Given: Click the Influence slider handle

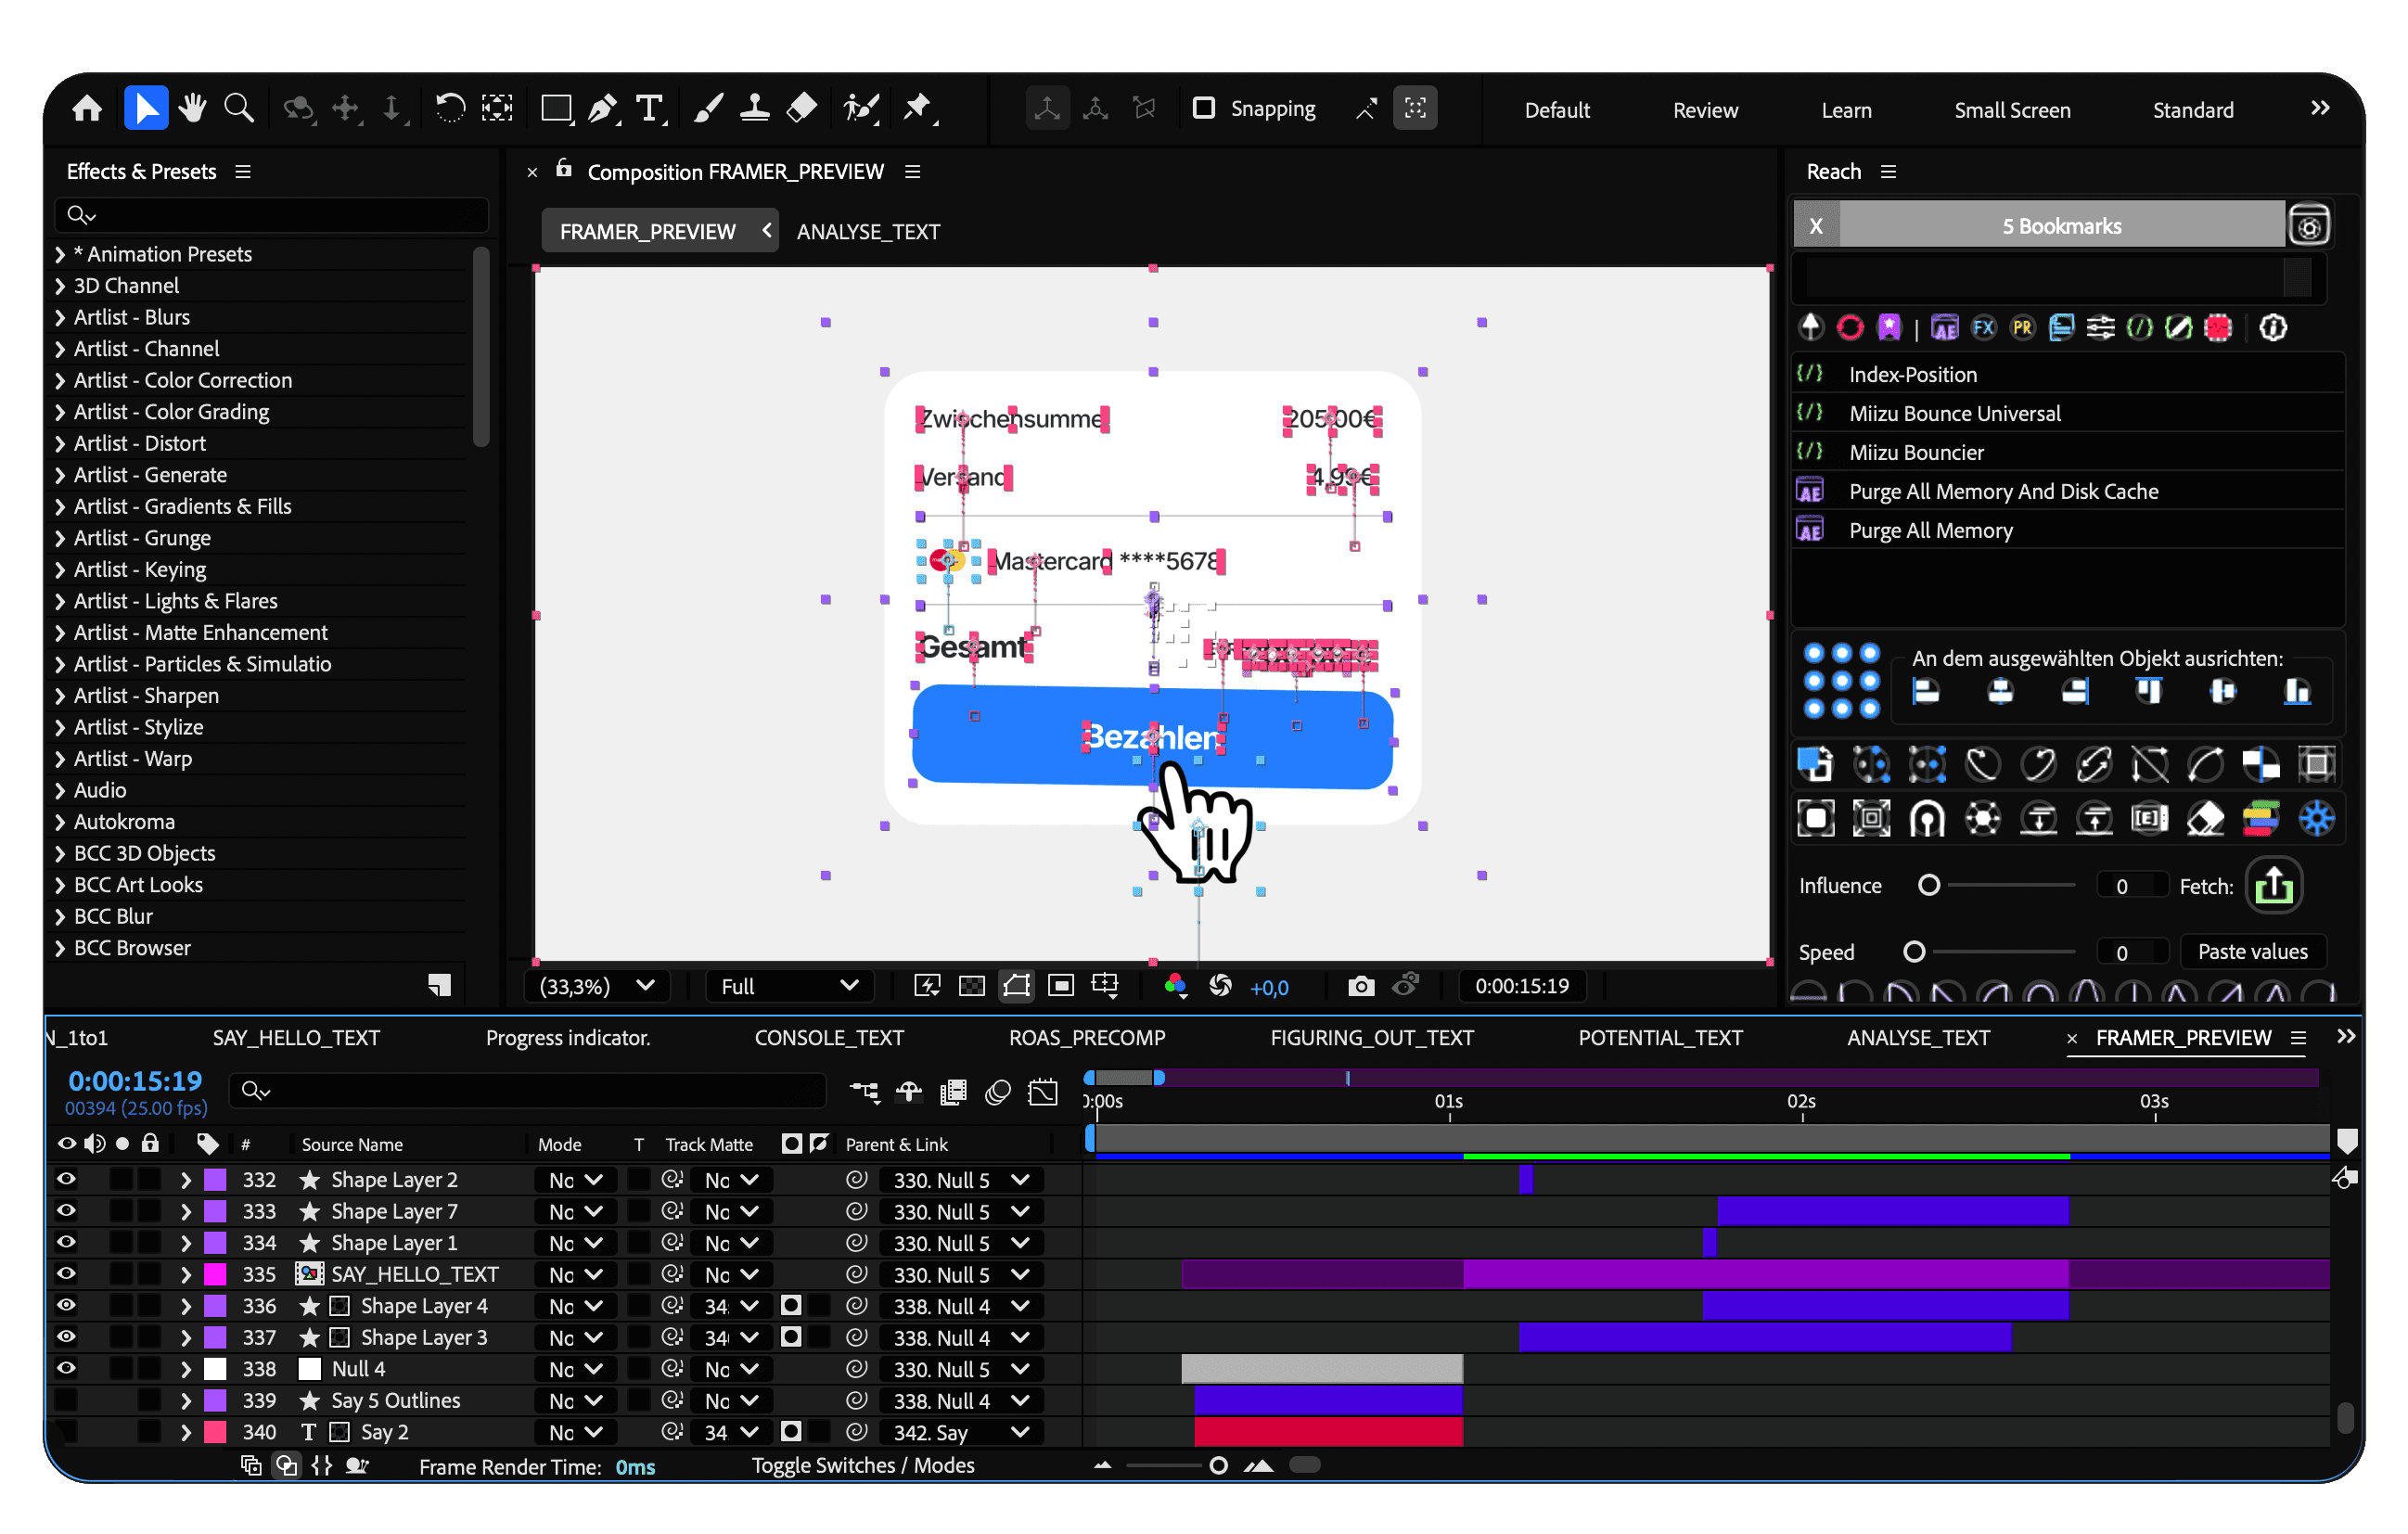Looking at the screenshot, I should point(1929,885).
